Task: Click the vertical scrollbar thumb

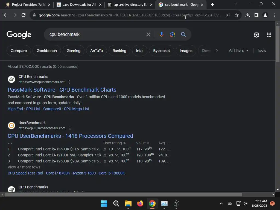Action: click(x=278, y=44)
